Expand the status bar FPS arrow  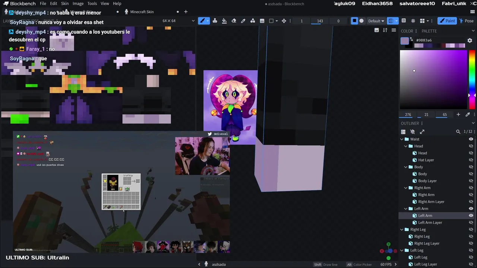tap(395, 264)
